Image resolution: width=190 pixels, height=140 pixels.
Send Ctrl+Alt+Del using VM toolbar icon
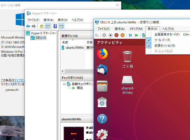point(97,35)
